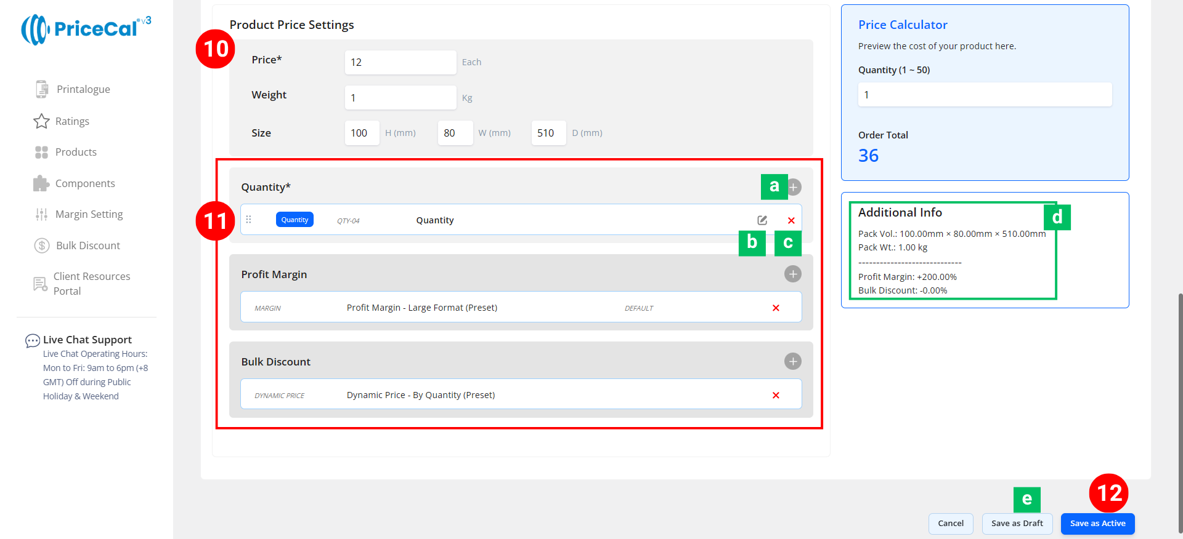1183x539 pixels.
Task: Remove the Quantity row with red X
Action: (x=791, y=220)
